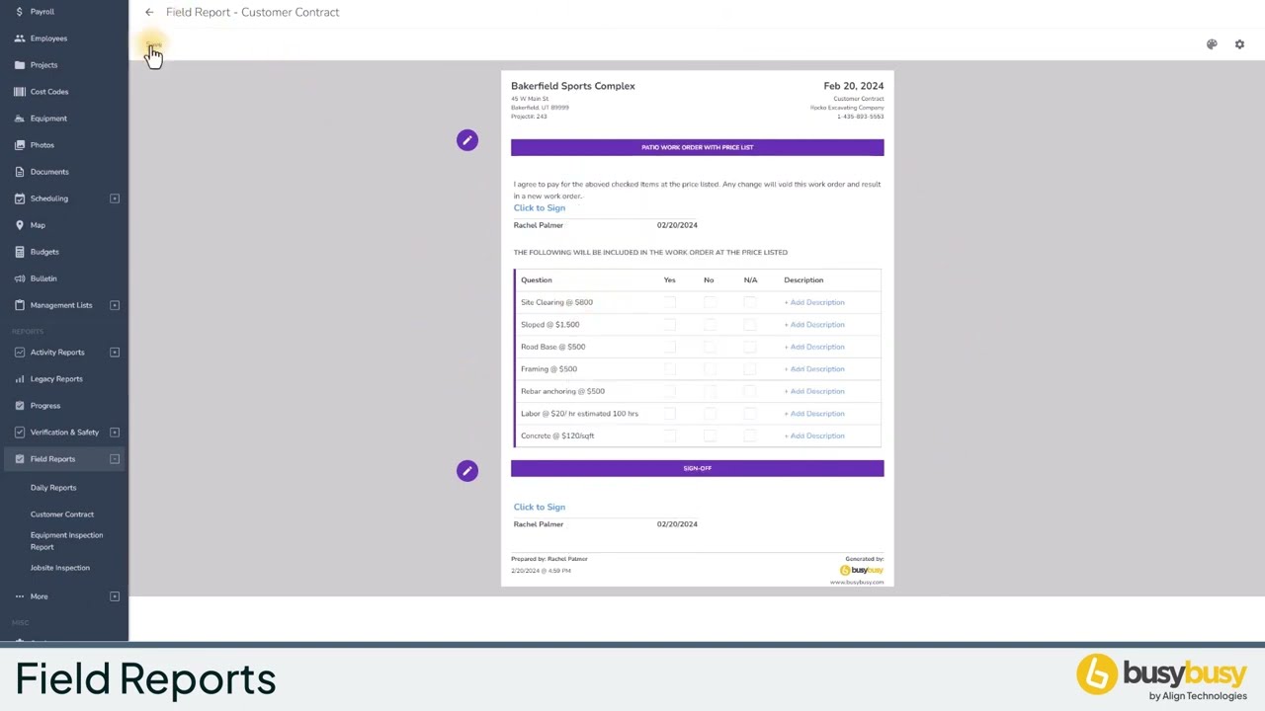
Task: Open Daily Reports under Field Reports
Action: 53,488
